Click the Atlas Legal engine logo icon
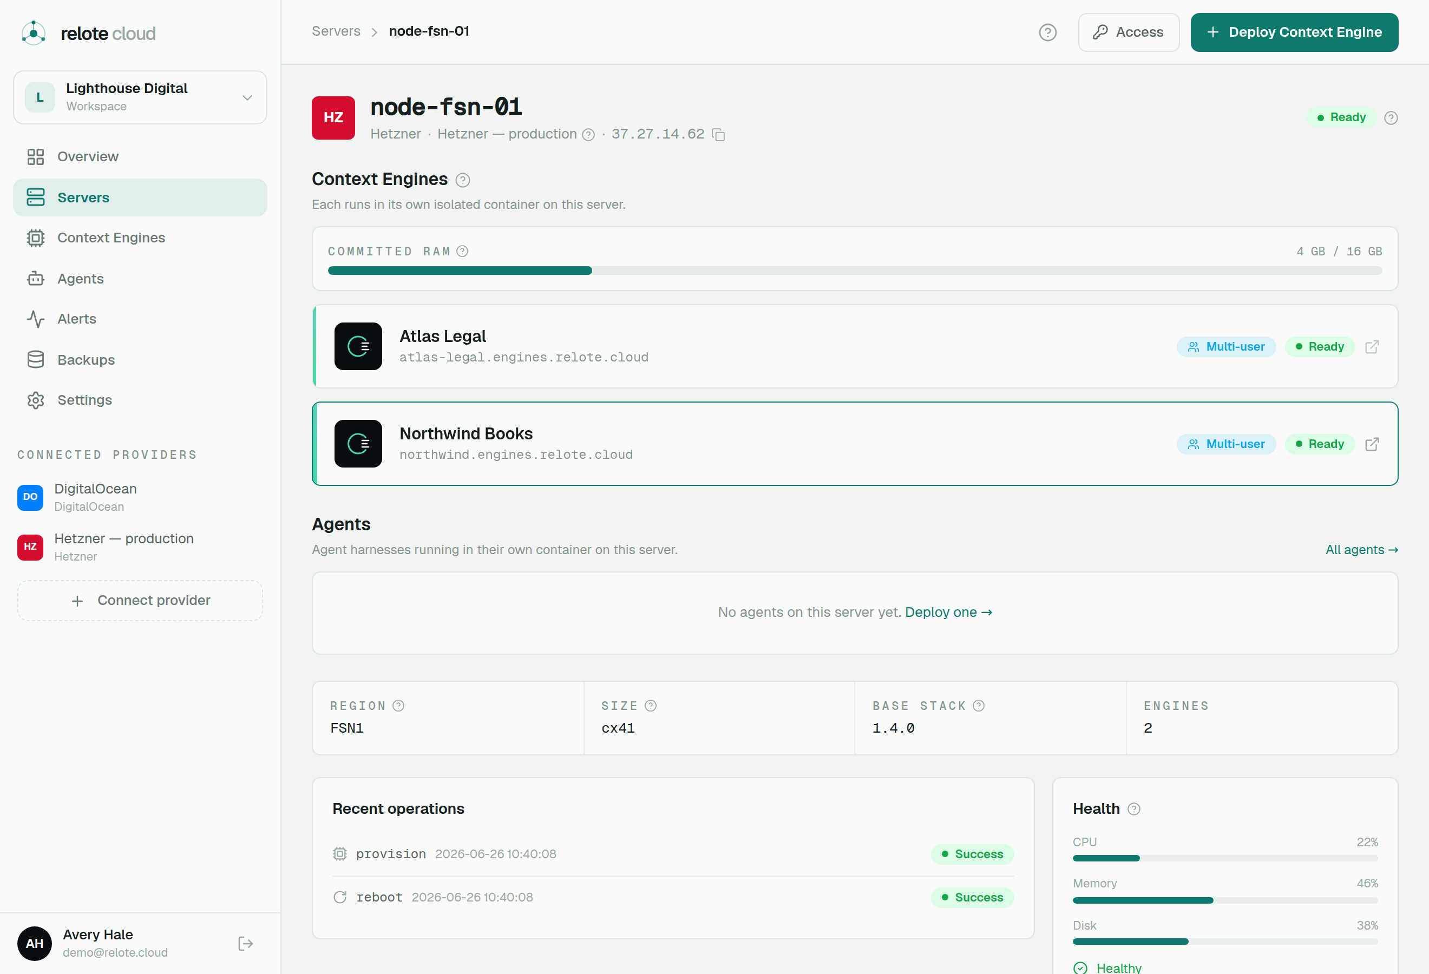The height and width of the screenshot is (974, 1429). (x=358, y=347)
